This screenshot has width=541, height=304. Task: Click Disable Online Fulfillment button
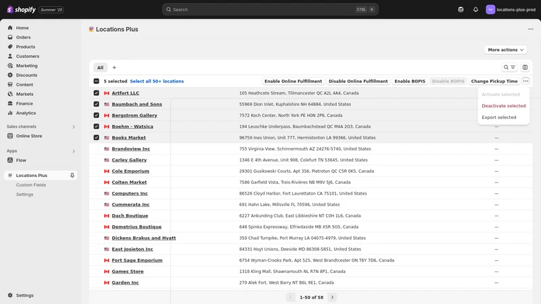click(358, 81)
